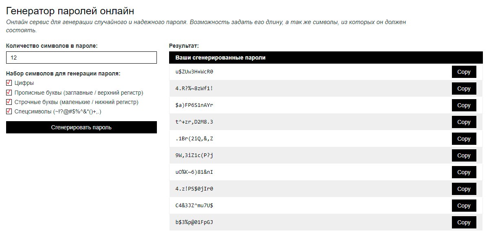Toggle the Спецсимволы checkbox
The height and width of the screenshot is (237, 489).
[9, 111]
